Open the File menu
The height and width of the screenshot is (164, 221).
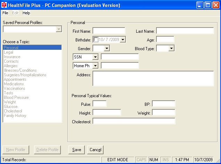pos(5,13)
